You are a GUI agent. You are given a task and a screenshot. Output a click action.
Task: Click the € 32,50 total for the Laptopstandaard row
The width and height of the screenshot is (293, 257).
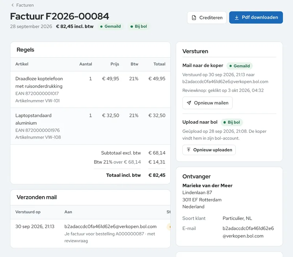157,115
